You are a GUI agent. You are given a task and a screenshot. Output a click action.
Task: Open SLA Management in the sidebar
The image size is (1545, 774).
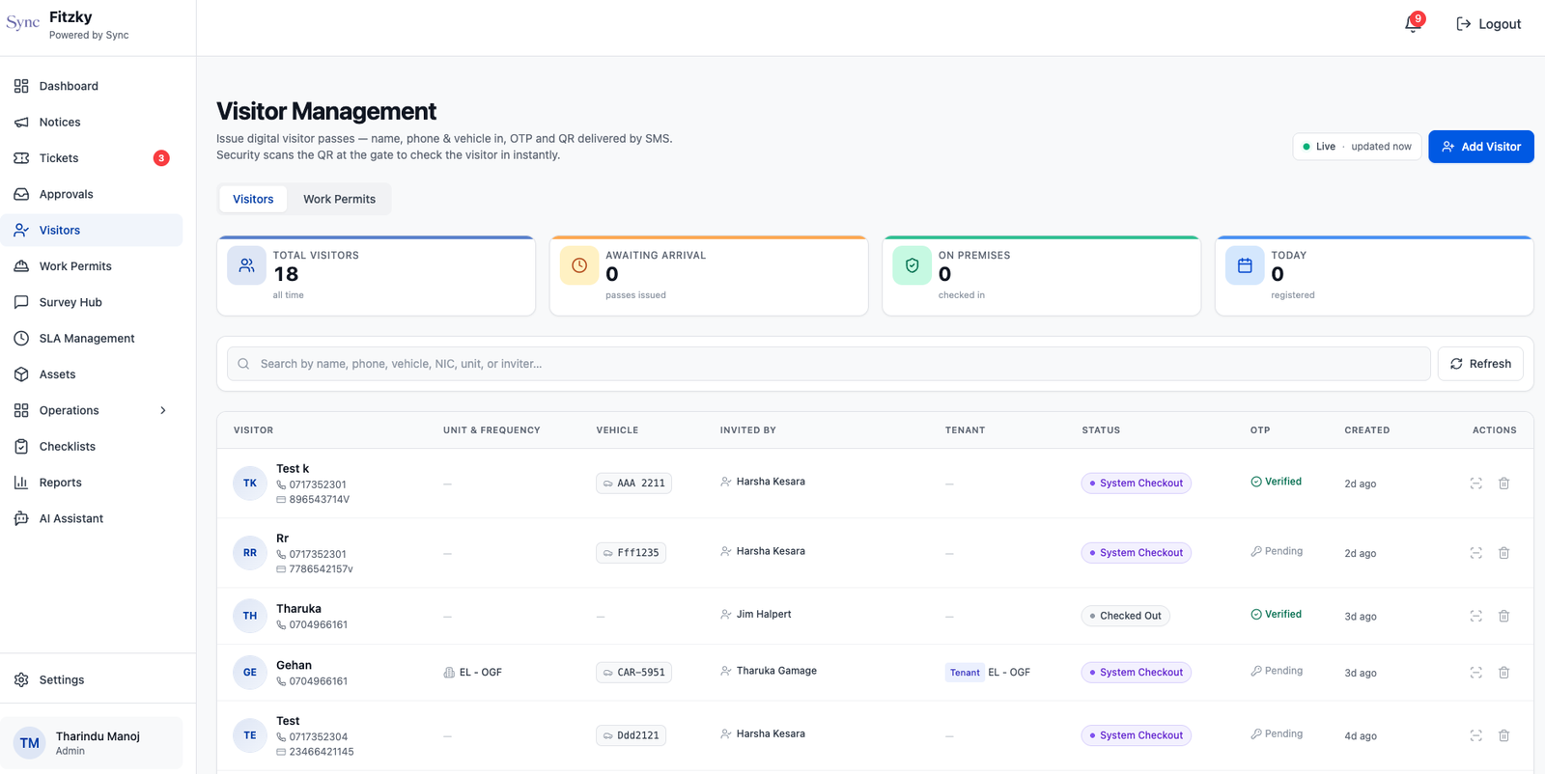click(x=92, y=339)
